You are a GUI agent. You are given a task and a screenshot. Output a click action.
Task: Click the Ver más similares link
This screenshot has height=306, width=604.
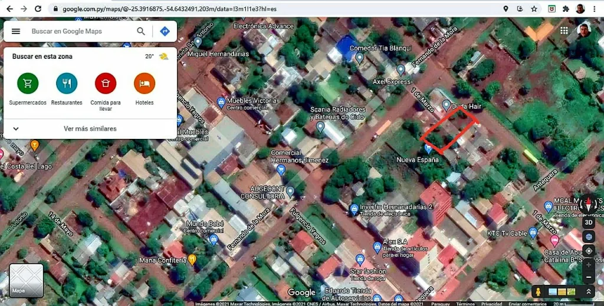pyautogui.click(x=90, y=129)
